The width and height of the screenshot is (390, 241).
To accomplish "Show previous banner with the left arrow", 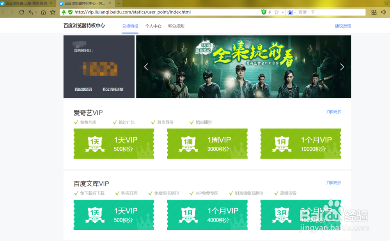I will pyautogui.click(x=146, y=67).
